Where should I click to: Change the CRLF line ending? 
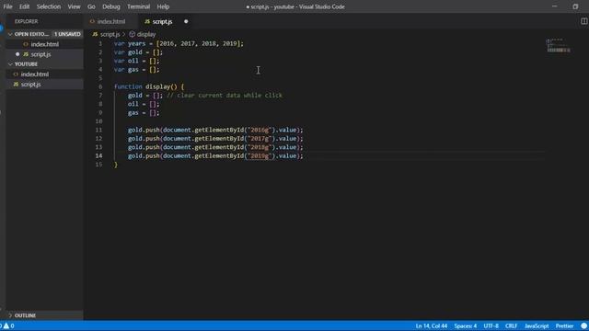click(x=512, y=325)
